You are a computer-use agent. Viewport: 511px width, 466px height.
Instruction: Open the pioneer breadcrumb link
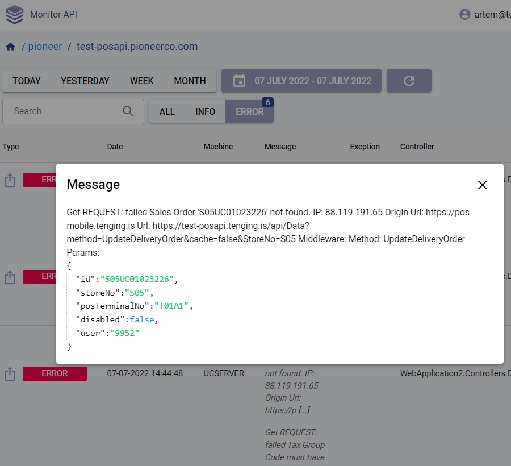[45, 47]
